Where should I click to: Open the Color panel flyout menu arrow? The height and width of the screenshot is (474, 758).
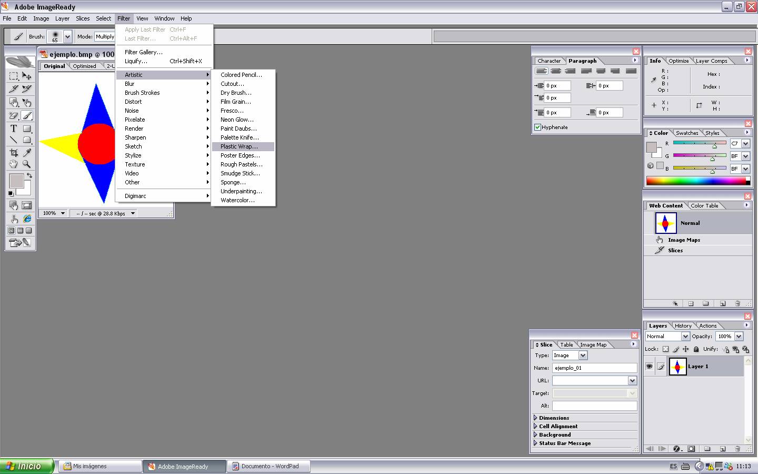(746, 132)
